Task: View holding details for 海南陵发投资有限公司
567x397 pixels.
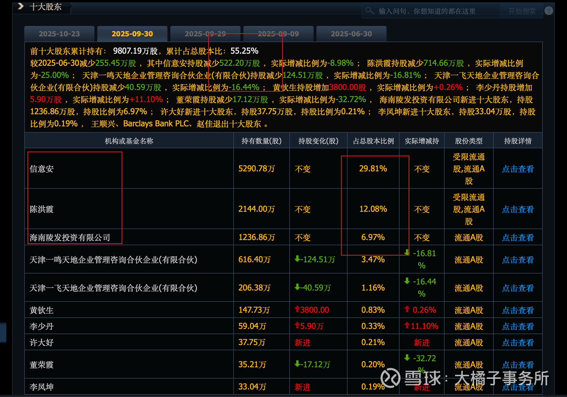Action: [518, 237]
